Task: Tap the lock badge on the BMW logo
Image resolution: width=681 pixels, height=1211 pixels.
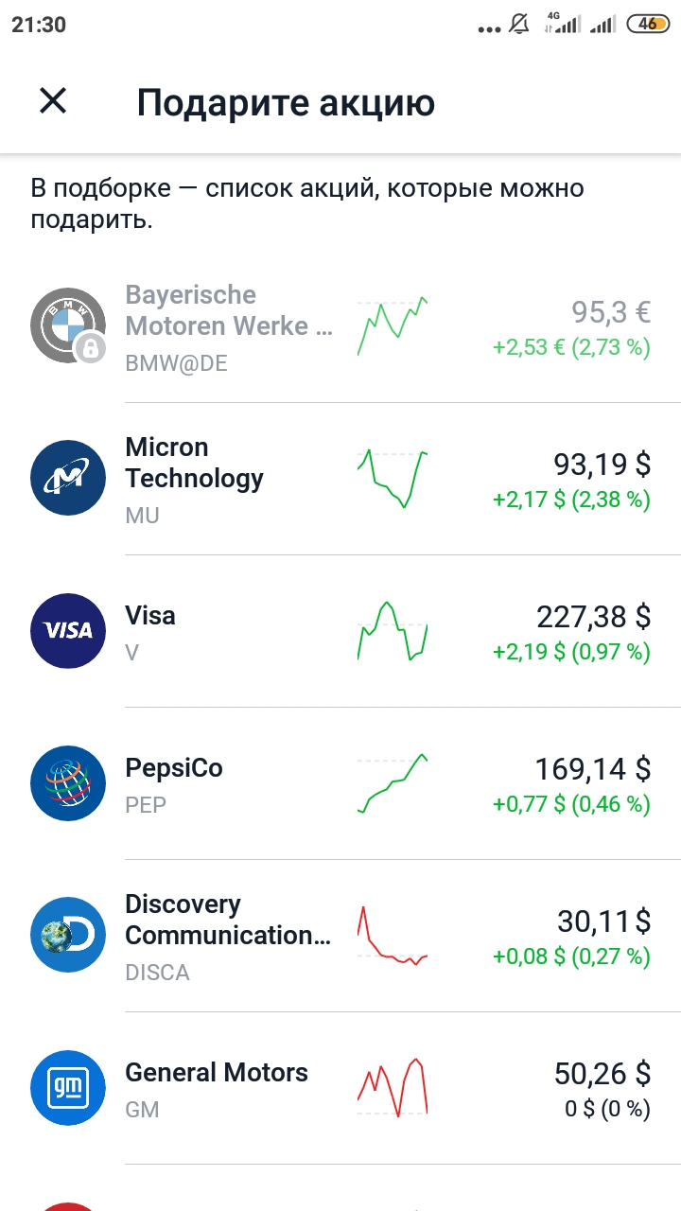Action: click(90, 349)
